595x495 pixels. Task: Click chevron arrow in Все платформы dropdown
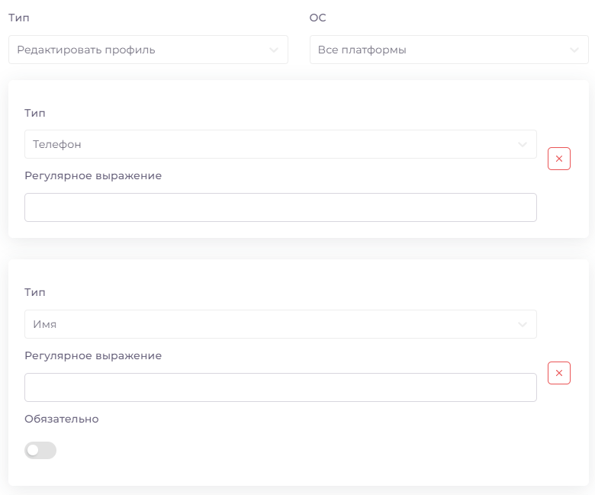coord(574,50)
